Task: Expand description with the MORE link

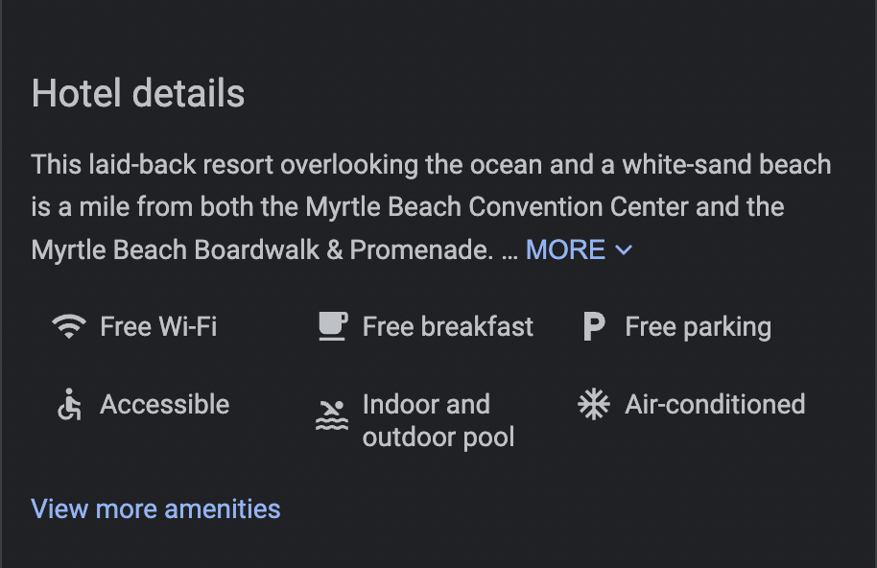Action: click(565, 250)
